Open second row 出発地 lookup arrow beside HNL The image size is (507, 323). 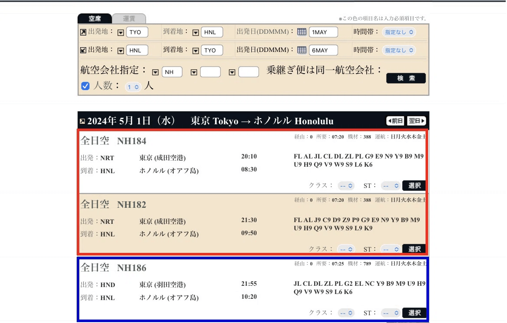120,51
